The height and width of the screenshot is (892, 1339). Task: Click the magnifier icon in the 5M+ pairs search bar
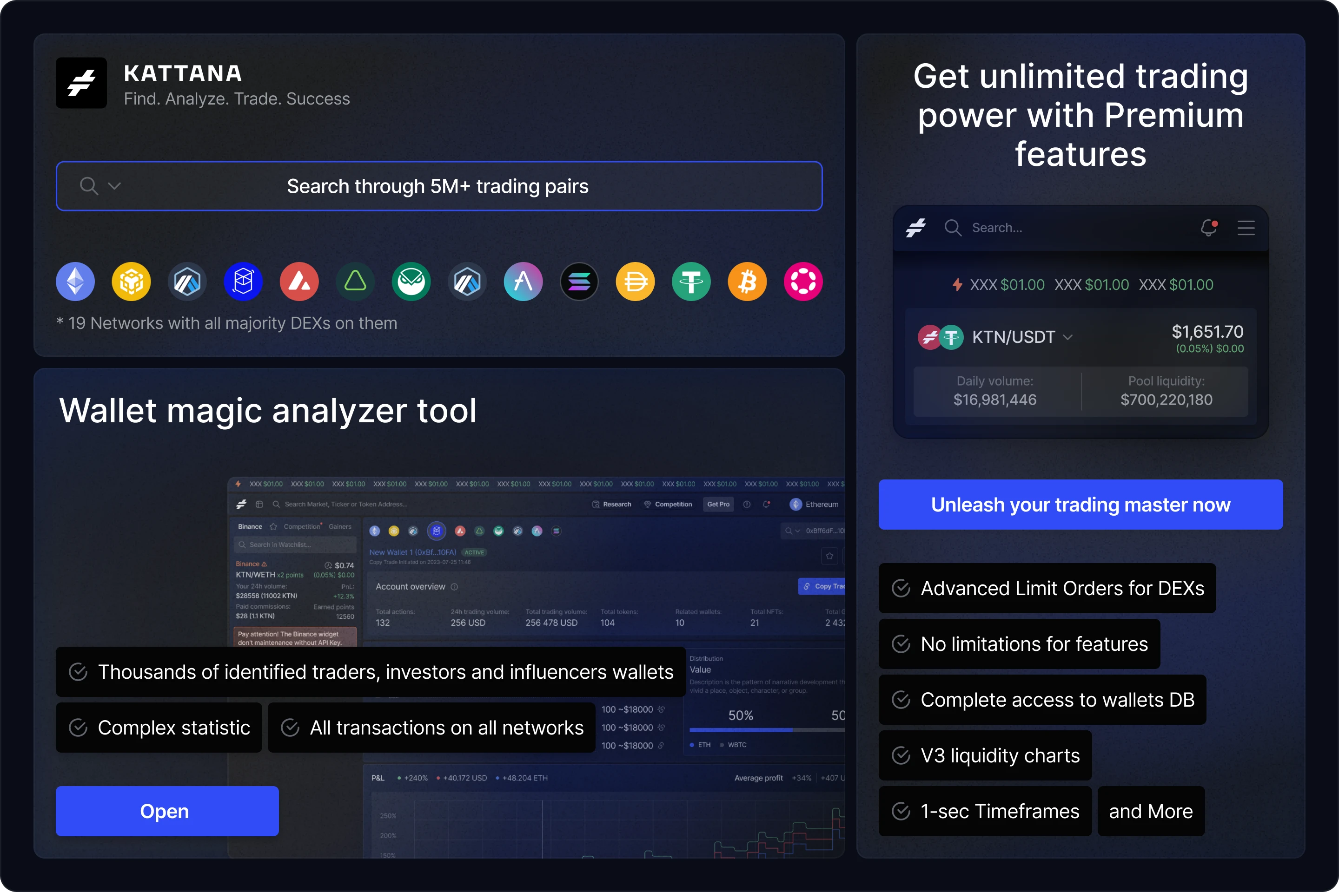pyautogui.click(x=89, y=186)
